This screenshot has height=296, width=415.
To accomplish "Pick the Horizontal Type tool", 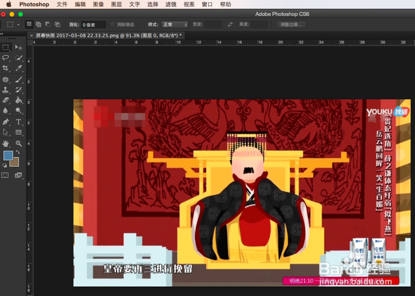I will [x=19, y=122].
